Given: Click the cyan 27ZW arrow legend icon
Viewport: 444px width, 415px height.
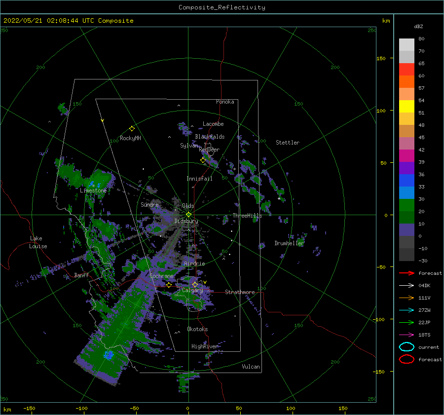Looking at the screenshot, I should (407, 310).
